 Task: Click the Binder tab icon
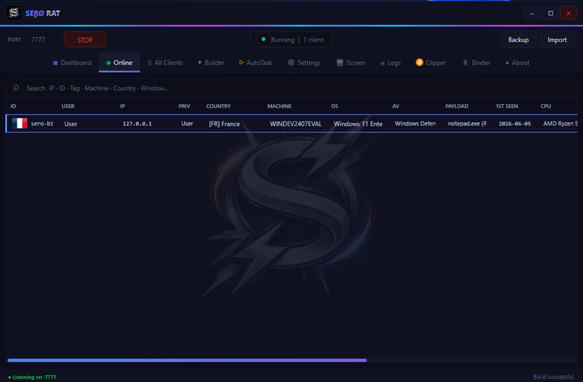[x=465, y=63]
